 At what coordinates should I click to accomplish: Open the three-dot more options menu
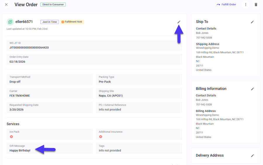(x=246, y=4)
